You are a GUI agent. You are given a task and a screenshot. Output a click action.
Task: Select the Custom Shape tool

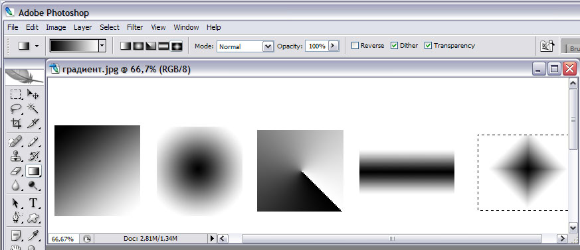[x=33, y=218]
